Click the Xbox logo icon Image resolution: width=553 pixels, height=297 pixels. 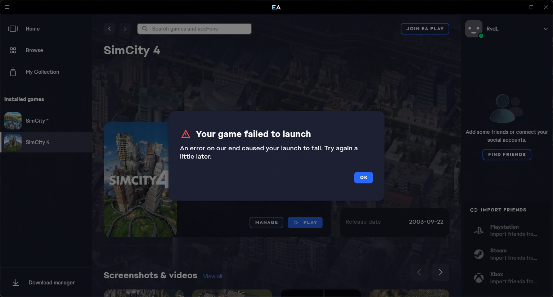click(479, 278)
